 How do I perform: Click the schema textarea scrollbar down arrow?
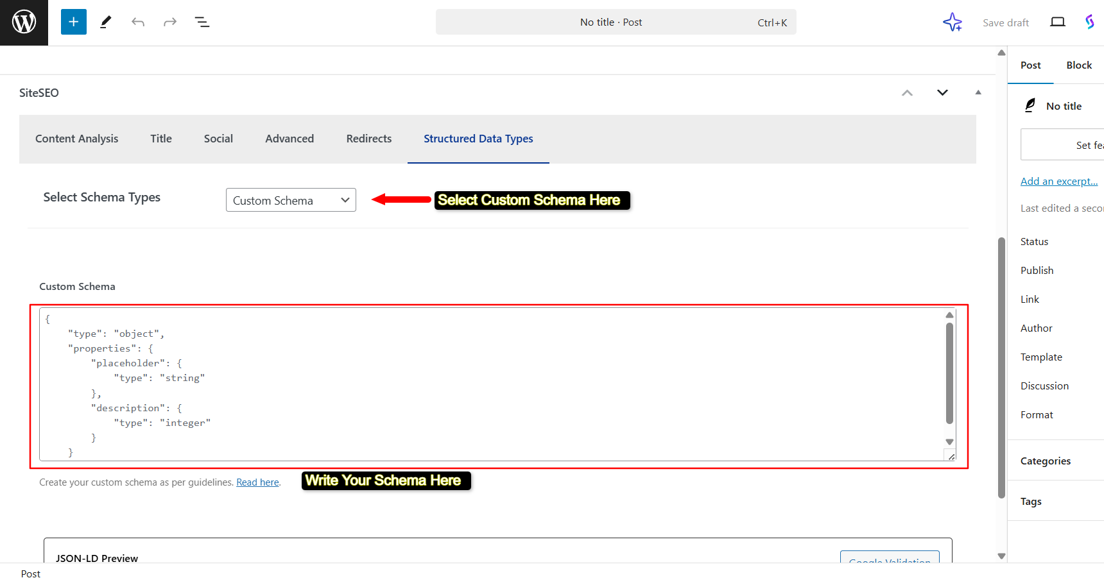pyautogui.click(x=949, y=442)
